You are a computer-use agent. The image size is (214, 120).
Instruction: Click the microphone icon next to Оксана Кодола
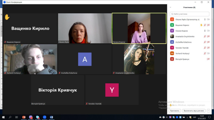[x=205, y=31]
